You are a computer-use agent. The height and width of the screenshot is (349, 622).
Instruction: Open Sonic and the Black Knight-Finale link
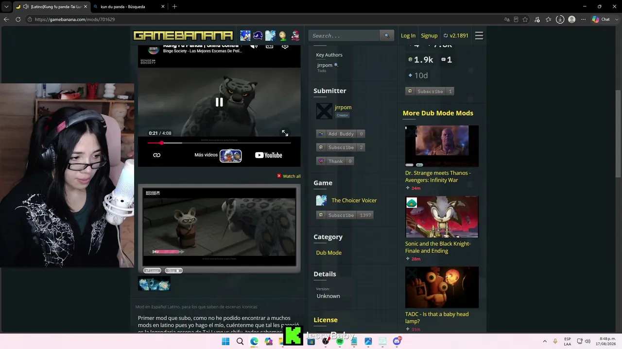[x=438, y=247]
